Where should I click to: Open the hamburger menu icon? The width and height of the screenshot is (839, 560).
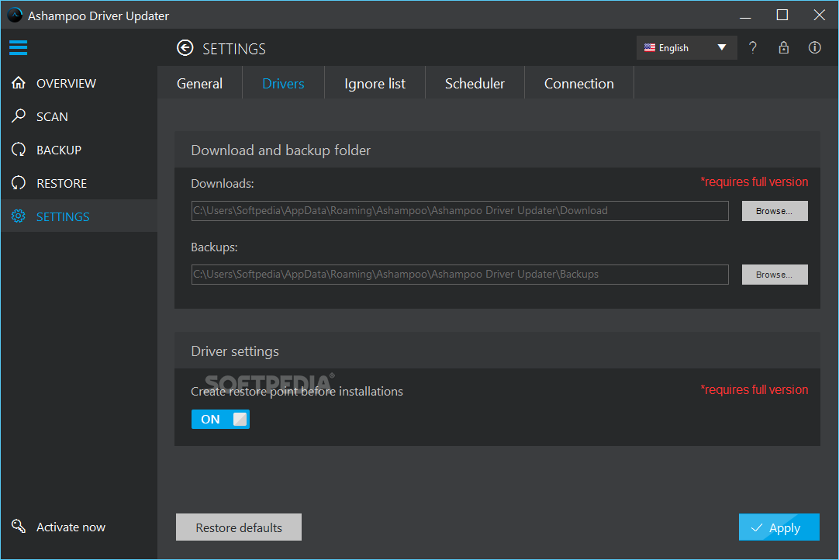click(x=18, y=47)
